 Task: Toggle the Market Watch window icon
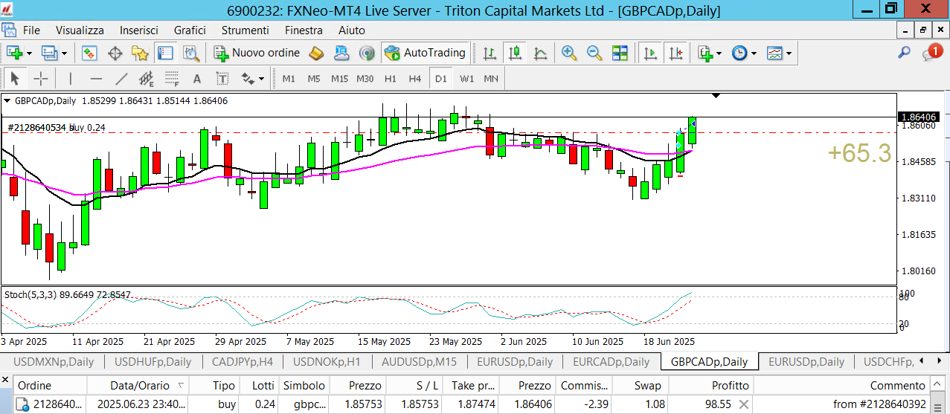[90, 53]
